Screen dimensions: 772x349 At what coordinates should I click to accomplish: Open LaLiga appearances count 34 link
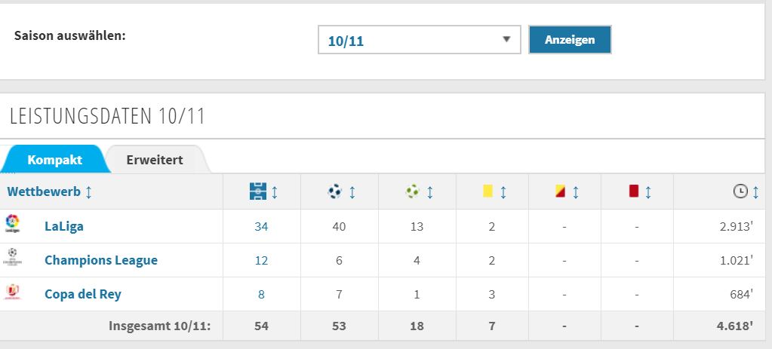[x=261, y=227]
